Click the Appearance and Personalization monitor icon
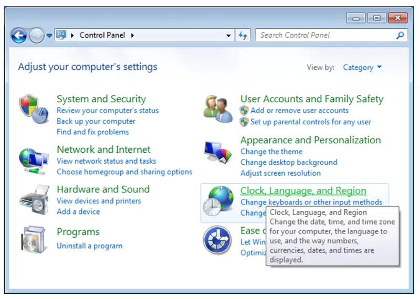Screen dimensions: 420x299 [218, 152]
